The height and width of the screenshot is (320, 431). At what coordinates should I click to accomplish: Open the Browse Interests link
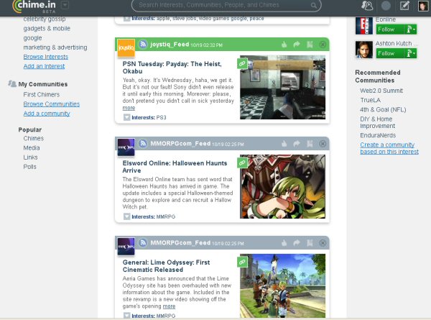click(x=46, y=57)
